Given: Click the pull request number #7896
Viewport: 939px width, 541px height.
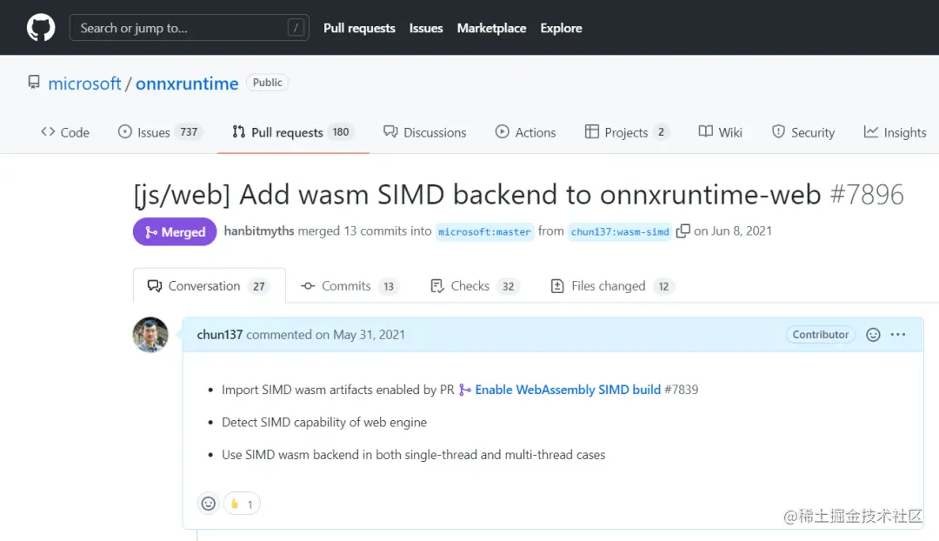Looking at the screenshot, I should pyautogui.click(x=867, y=194).
